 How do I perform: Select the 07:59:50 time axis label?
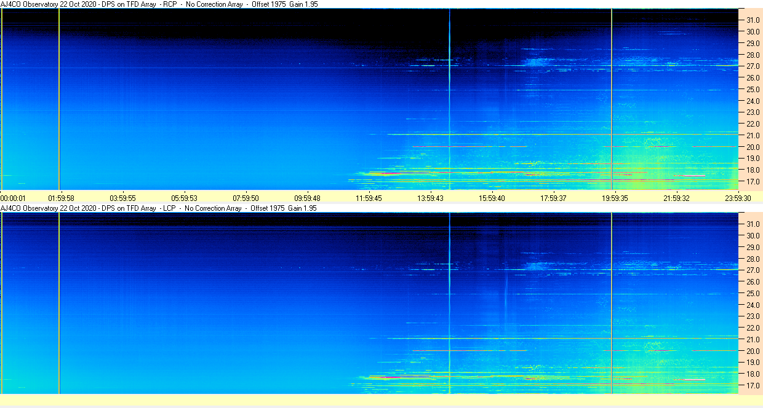point(246,198)
